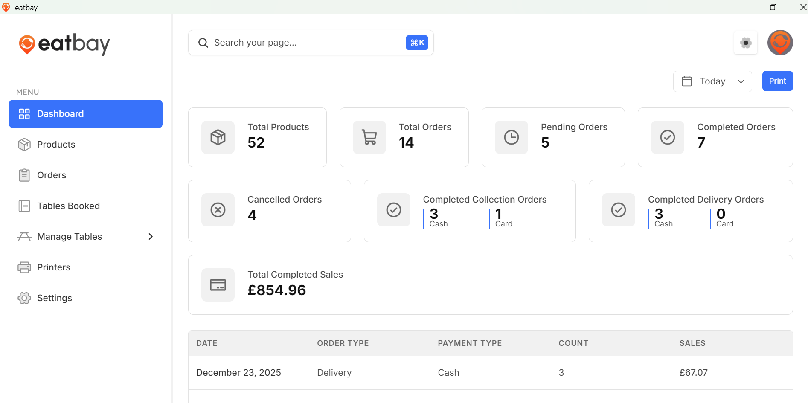
Task: Click the ⌘K shortcut badge
Action: coord(417,43)
